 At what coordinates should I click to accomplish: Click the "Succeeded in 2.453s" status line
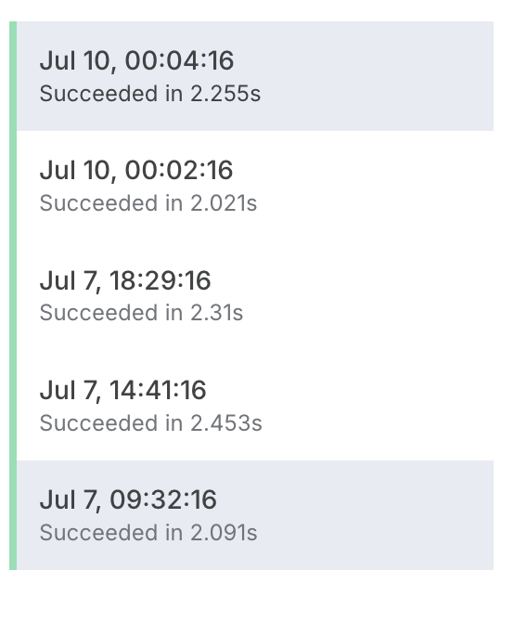150,422
